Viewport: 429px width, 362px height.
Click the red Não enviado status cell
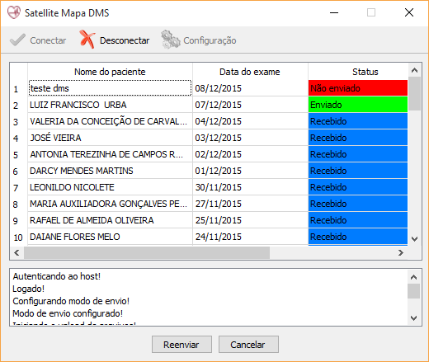point(358,88)
